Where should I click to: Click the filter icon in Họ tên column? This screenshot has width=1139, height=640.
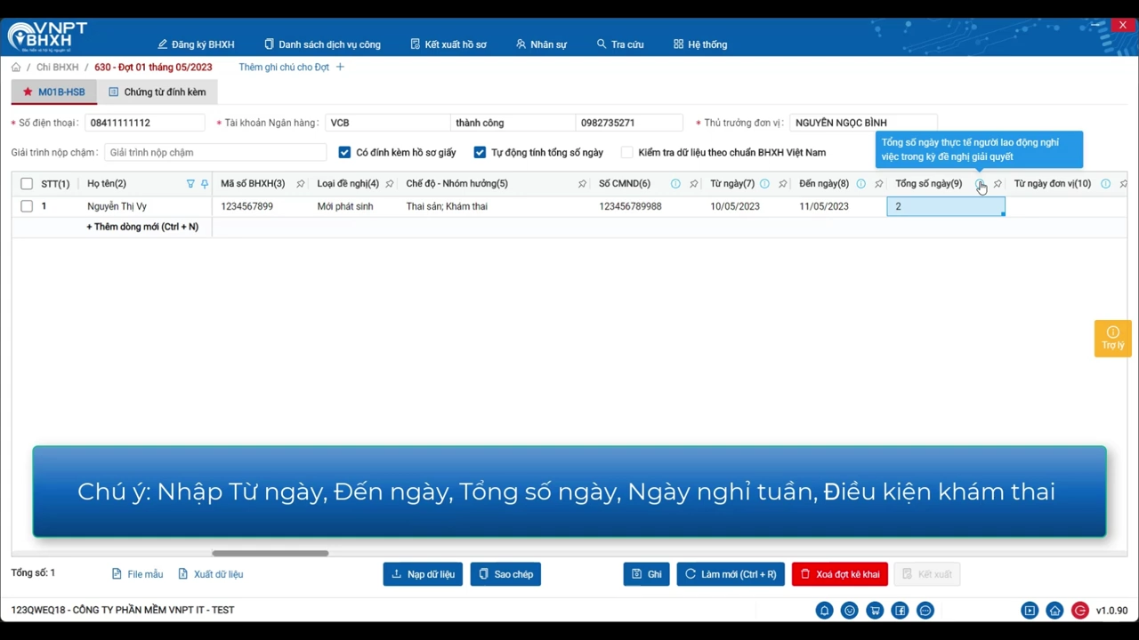pos(190,184)
